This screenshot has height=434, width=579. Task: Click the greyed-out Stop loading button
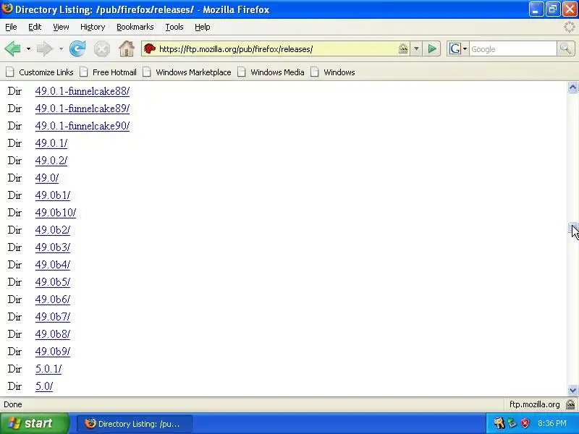(101, 48)
